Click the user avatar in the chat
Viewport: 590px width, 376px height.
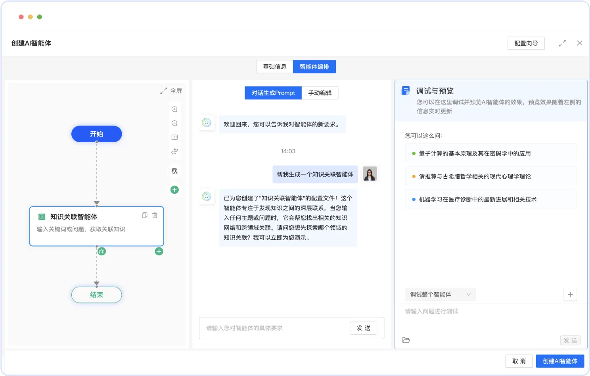[x=370, y=174]
